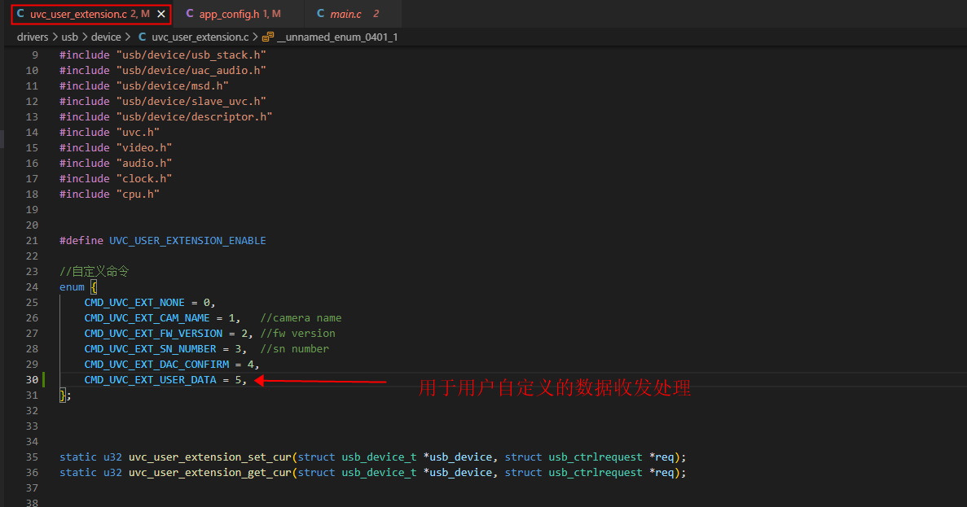This screenshot has height=507, width=967.
Task: Click CMD_UVC_EXT_NONE enum member
Action: tap(134, 302)
